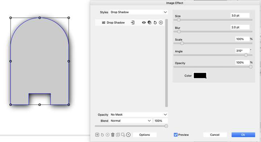Click the Scale value field 100%
Screen dimensions: 261x142
tap(243, 39)
